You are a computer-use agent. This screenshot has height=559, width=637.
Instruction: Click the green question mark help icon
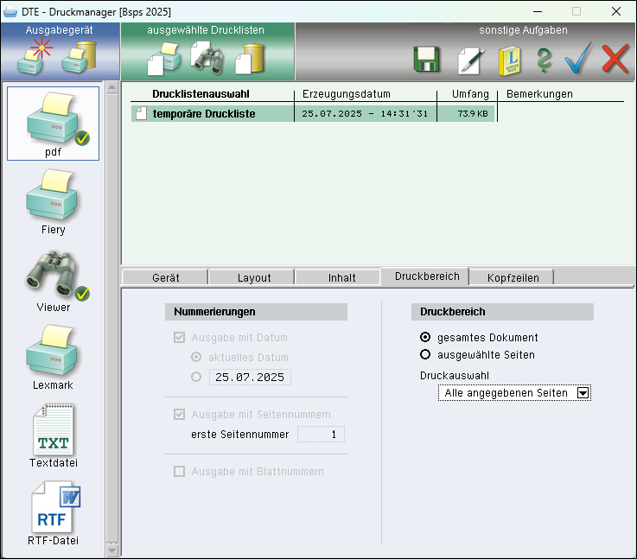[544, 60]
